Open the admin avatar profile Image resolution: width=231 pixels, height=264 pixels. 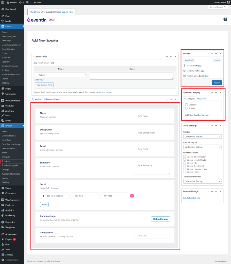click(228, 3)
